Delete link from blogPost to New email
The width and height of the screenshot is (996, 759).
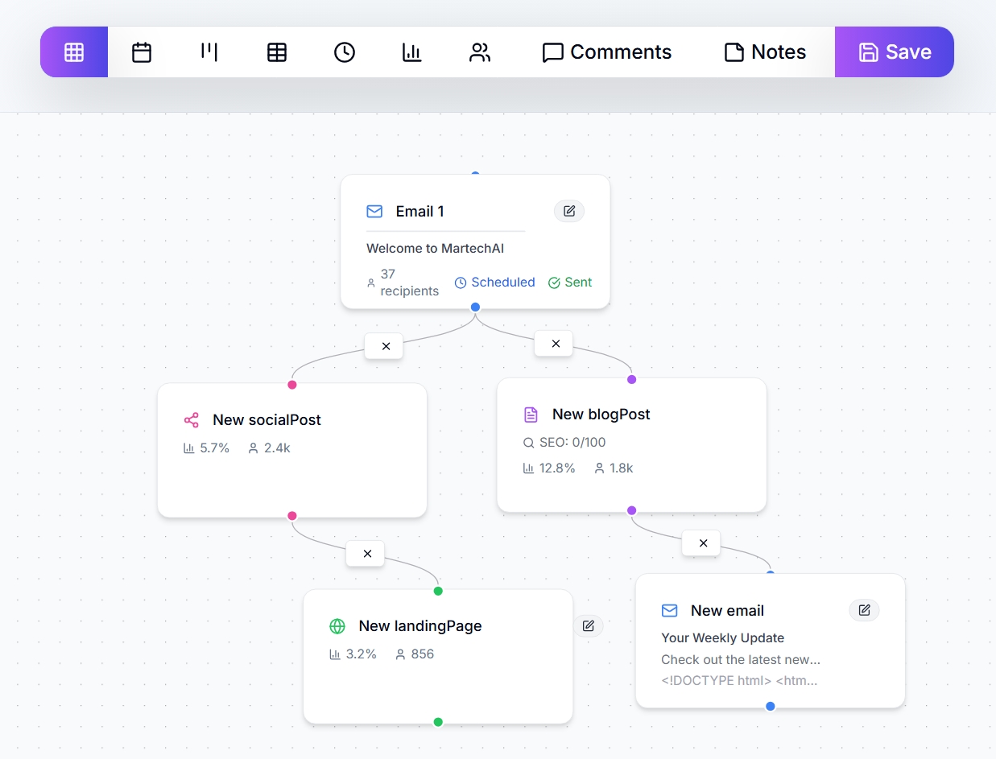[702, 543]
